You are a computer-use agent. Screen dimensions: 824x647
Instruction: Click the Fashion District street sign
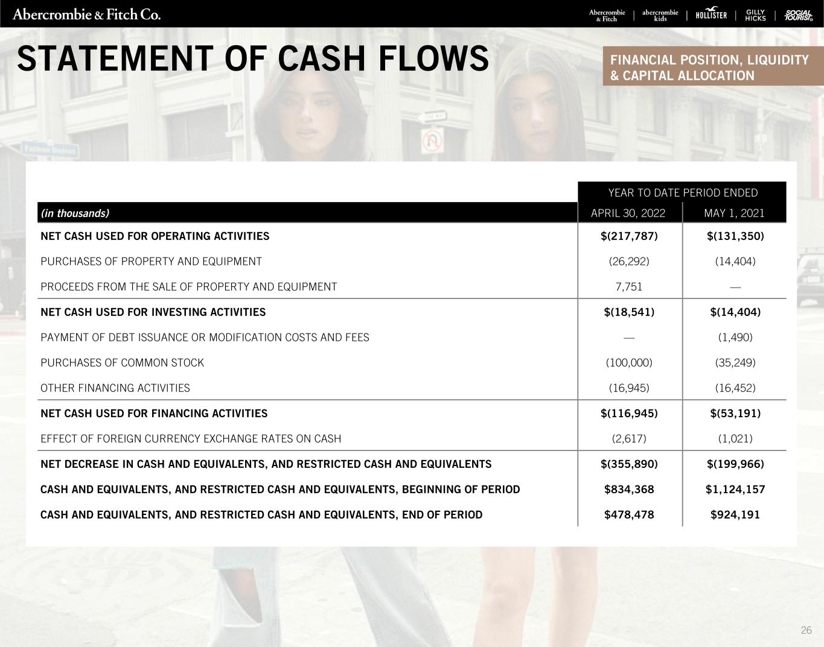coord(50,150)
